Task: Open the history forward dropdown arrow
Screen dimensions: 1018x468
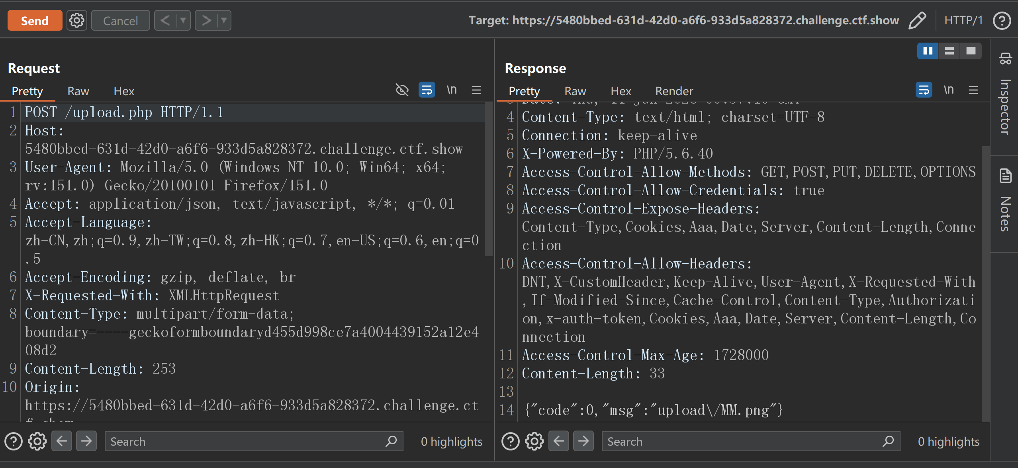Action: coord(224,20)
